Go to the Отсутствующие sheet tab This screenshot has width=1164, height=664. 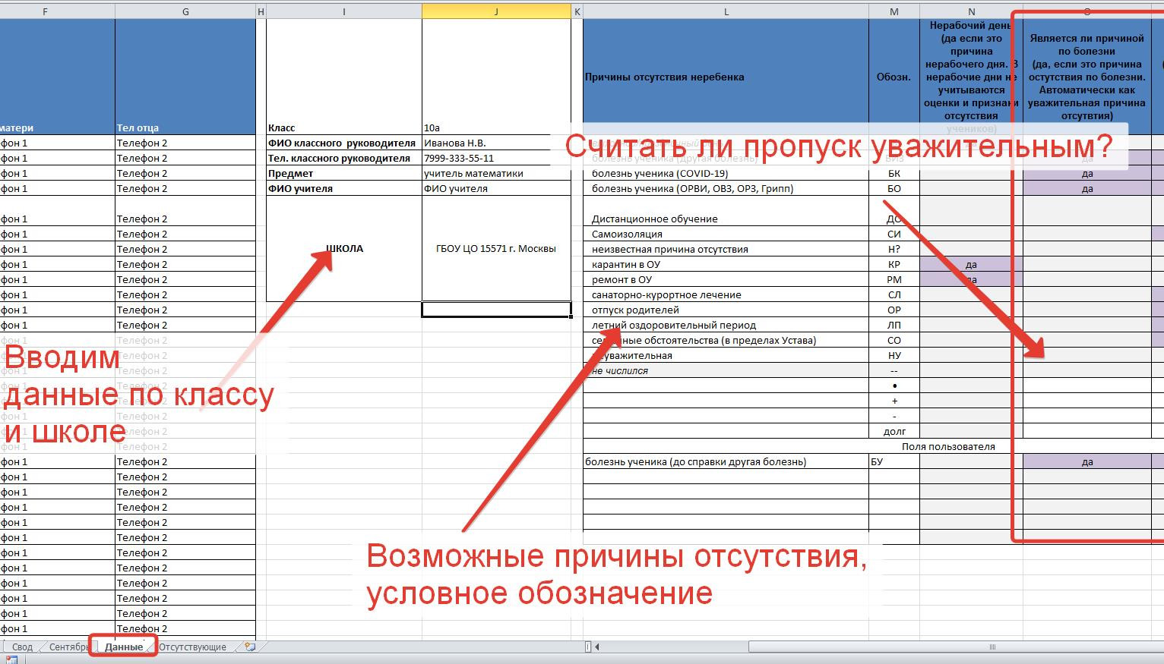[192, 647]
